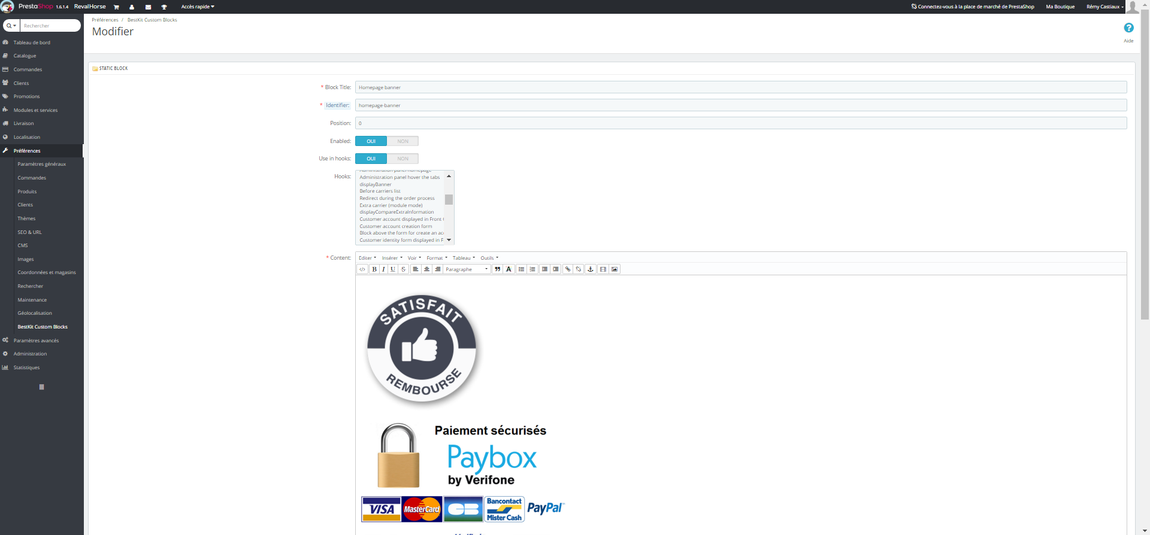Open the Accès rapide dropdown
The width and height of the screenshot is (1150, 535).
point(198,7)
